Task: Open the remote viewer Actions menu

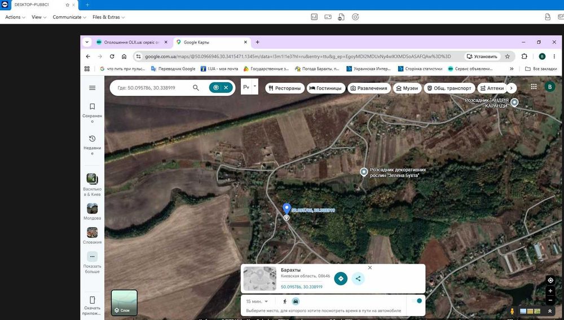Action: (15, 17)
